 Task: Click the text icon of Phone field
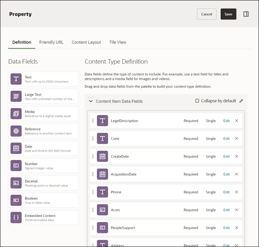[x=102, y=192]
